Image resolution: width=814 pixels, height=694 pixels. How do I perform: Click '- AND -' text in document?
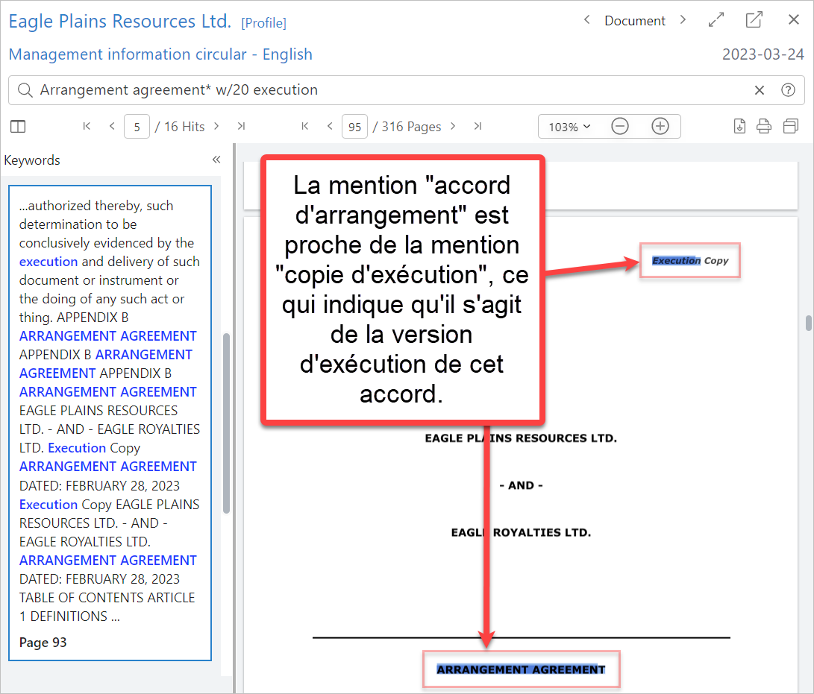pyautogui.click(x=521, y=485)
